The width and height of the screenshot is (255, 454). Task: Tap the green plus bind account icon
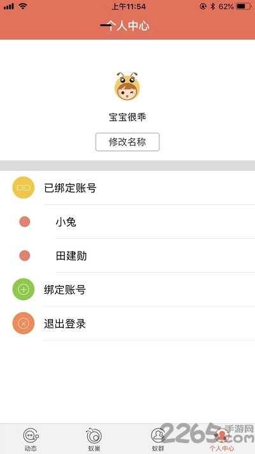(x=24, y=289)
